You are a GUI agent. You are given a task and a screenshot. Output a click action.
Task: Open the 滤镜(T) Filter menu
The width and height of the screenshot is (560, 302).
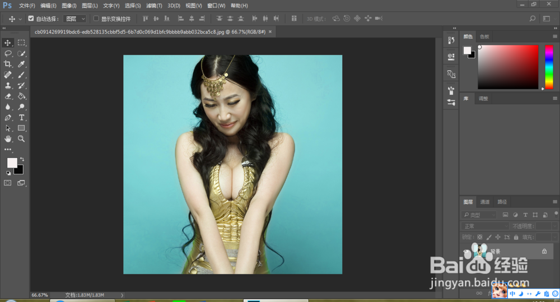[154, 6]
